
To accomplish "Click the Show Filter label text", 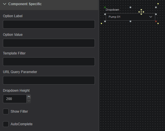I will click(x=19, y=112).
